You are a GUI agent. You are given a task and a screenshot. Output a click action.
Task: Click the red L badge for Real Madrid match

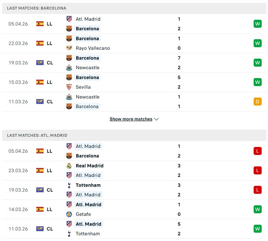(258, 170)
